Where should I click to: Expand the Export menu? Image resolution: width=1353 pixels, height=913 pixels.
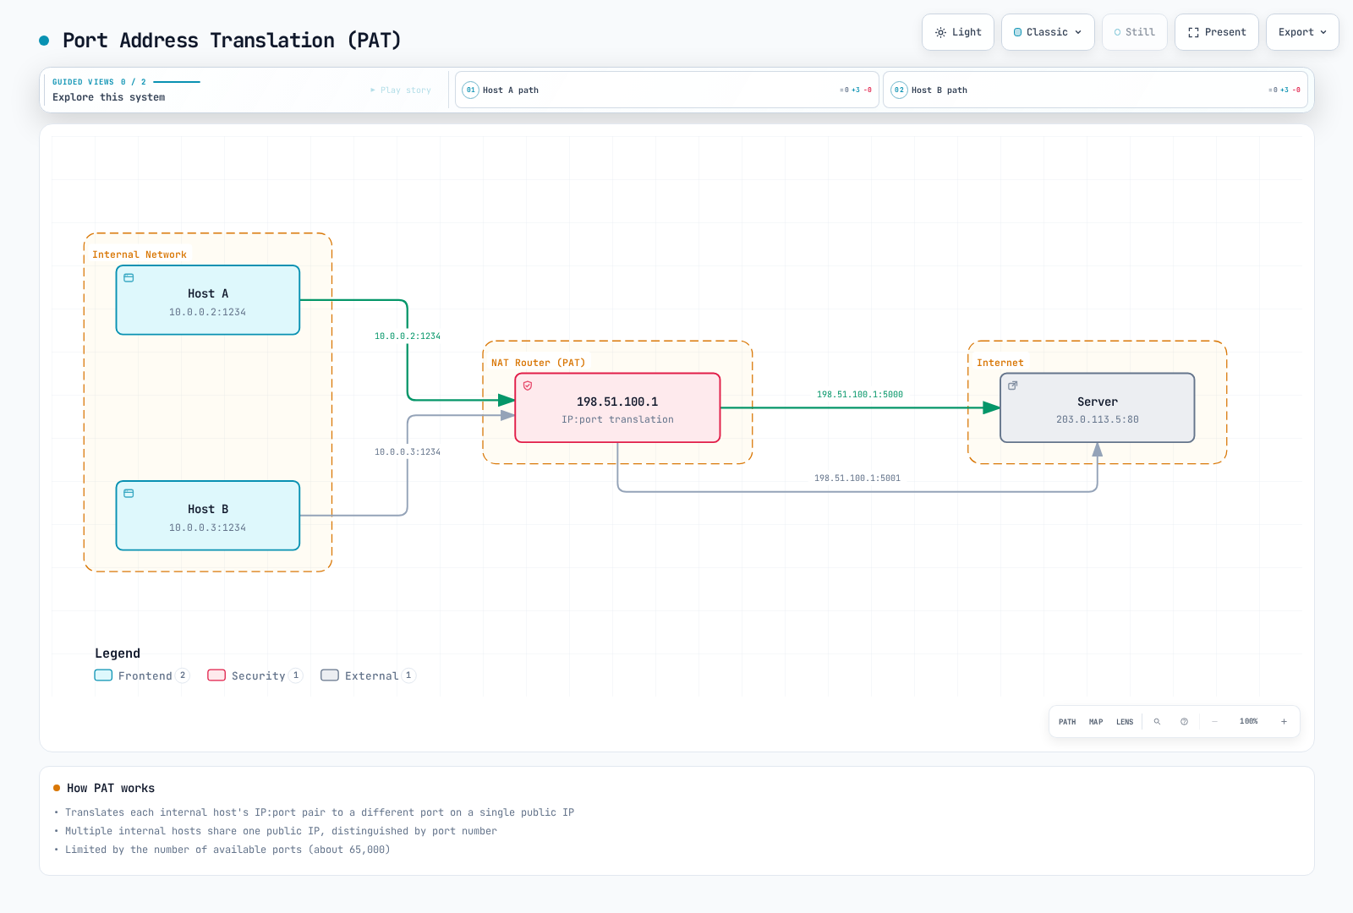[x=1302, y=32]
